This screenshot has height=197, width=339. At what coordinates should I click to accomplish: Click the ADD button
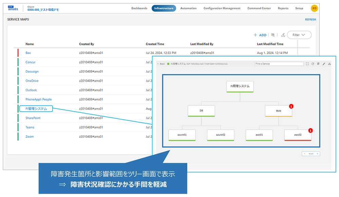[260, 35]
